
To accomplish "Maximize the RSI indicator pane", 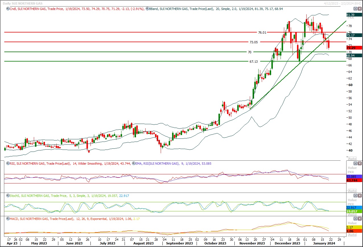I will click(x=355, y=163).
